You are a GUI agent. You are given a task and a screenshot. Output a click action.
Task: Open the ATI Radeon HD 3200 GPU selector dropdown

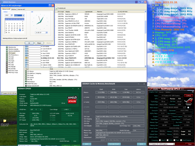pyautogui.click(x=162, y=144)
